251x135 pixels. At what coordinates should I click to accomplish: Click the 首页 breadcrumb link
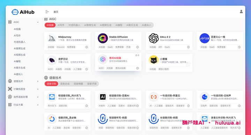click(x=56, y=12)
